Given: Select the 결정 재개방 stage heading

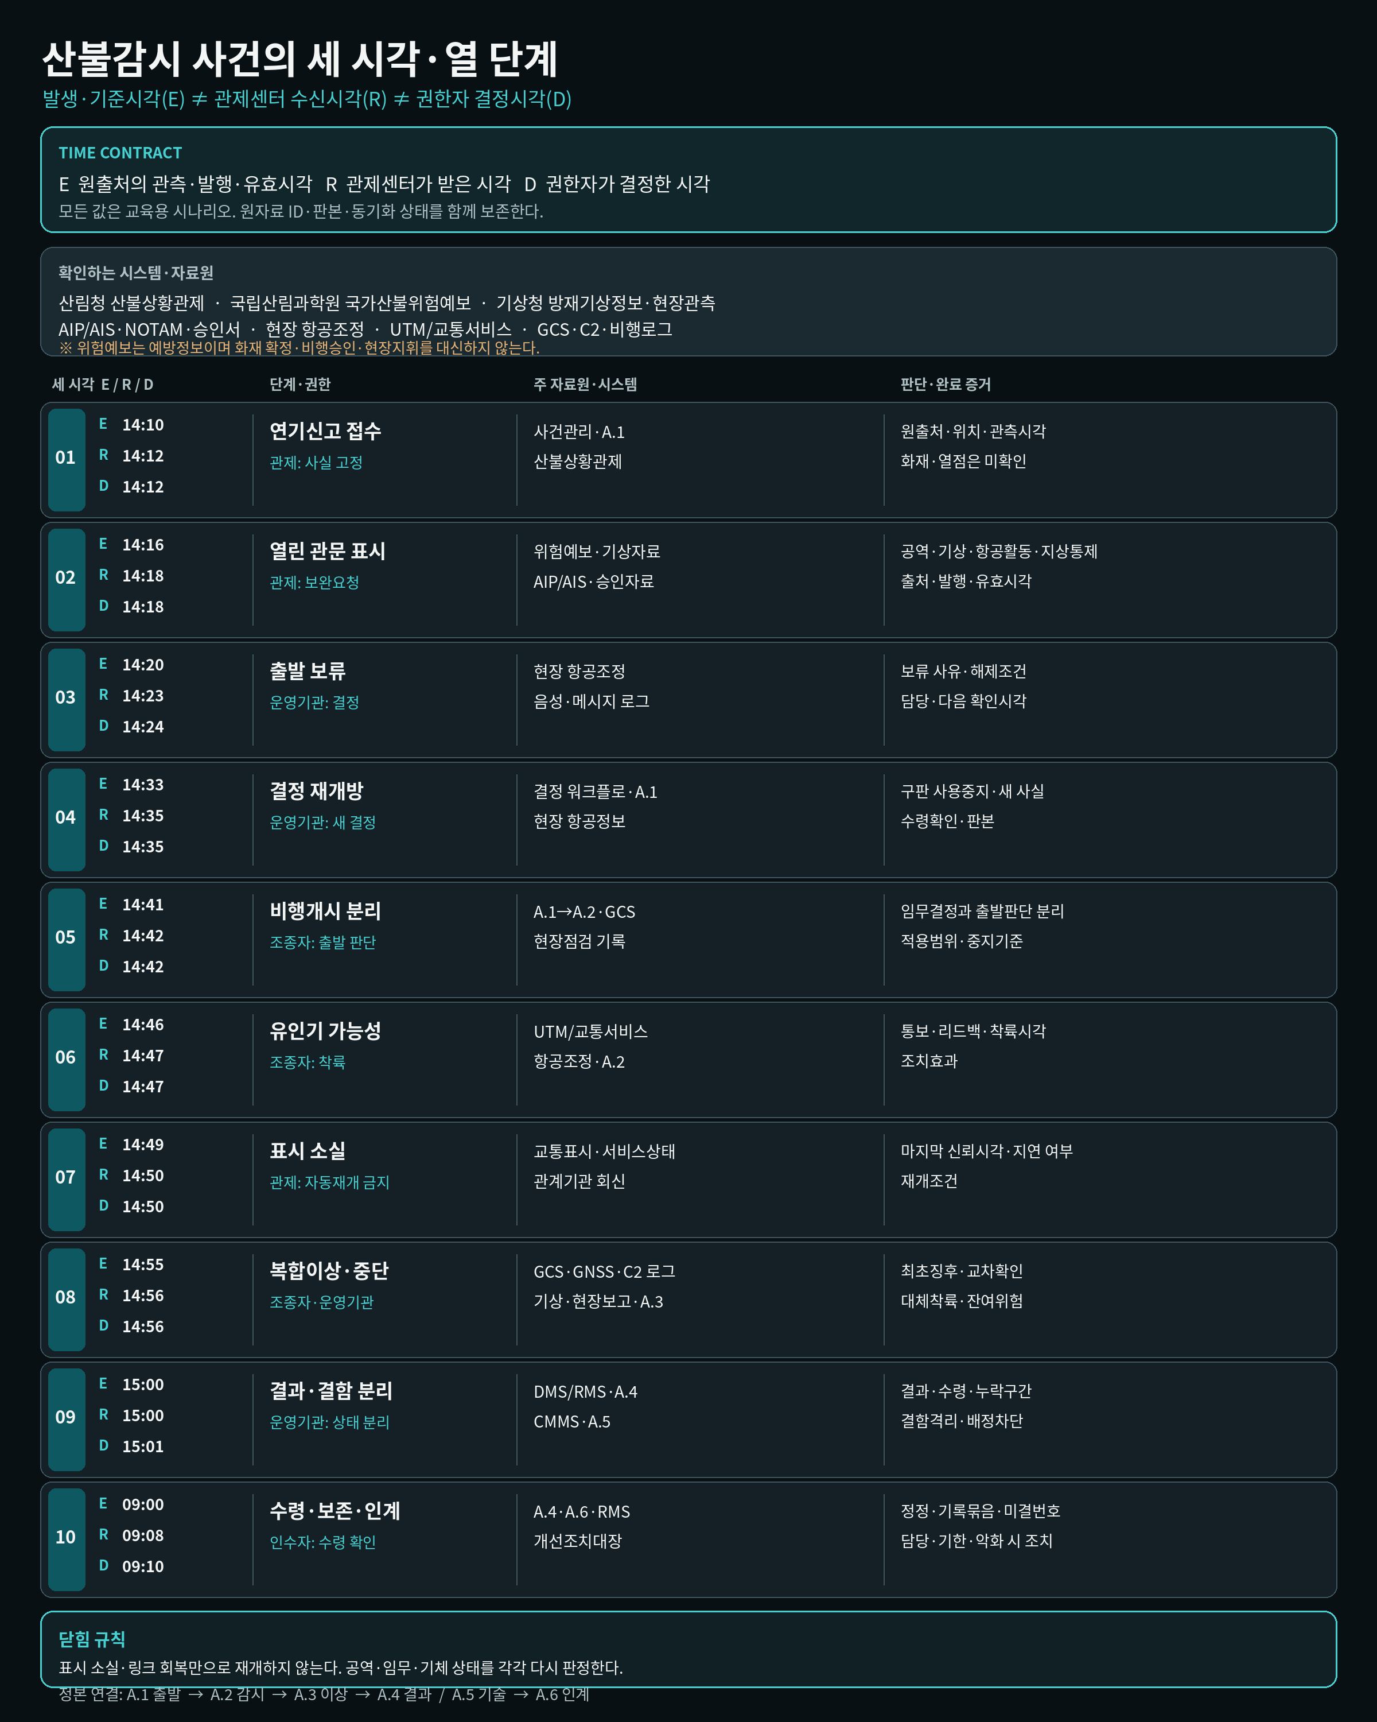Looking at the screenshot, I should pos(316,791).
